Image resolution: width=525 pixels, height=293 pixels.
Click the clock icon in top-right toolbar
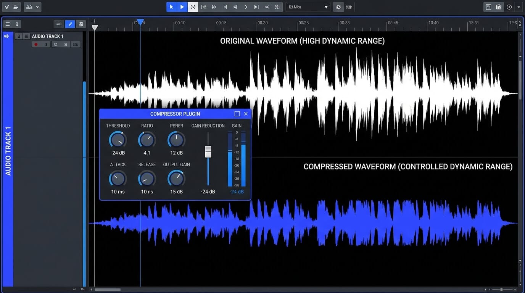509,7
